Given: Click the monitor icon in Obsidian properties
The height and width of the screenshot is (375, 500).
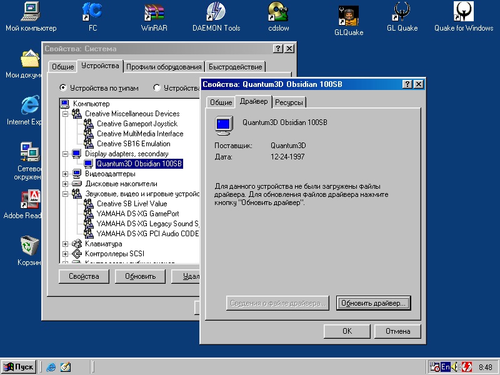Looking at the screenshot, I should click(x=224, y=126).
